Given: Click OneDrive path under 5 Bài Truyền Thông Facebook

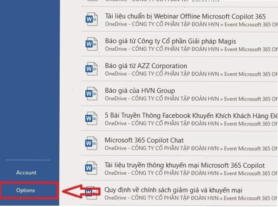Looking at the screenshot, I should 191,124.
